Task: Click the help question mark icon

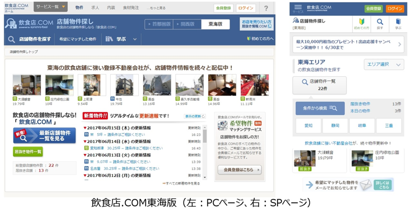Action: point(266,8)
